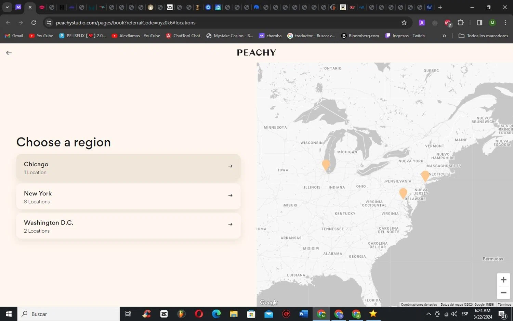Open the Chrome profile M avatar
Screen dimensions: 513x321
pos(492,23)
